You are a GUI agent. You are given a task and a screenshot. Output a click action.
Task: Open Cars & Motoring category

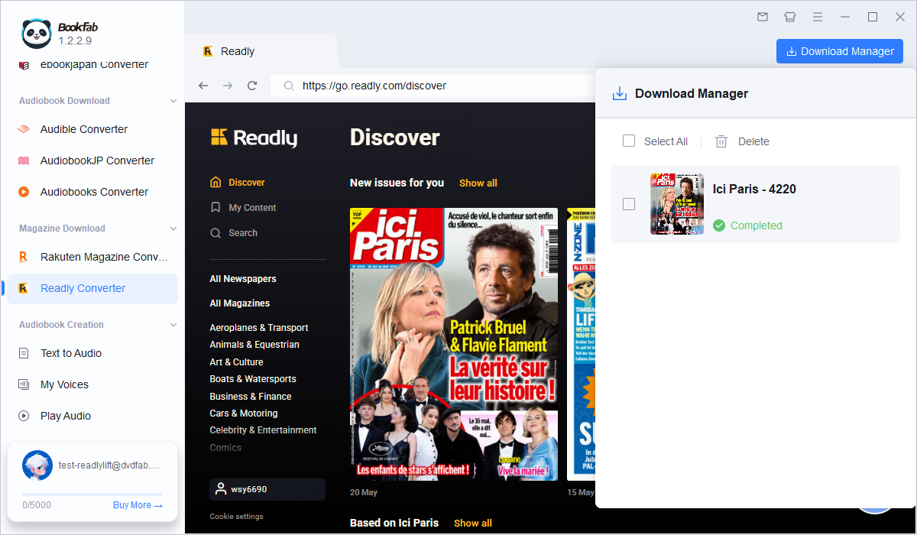244,413
